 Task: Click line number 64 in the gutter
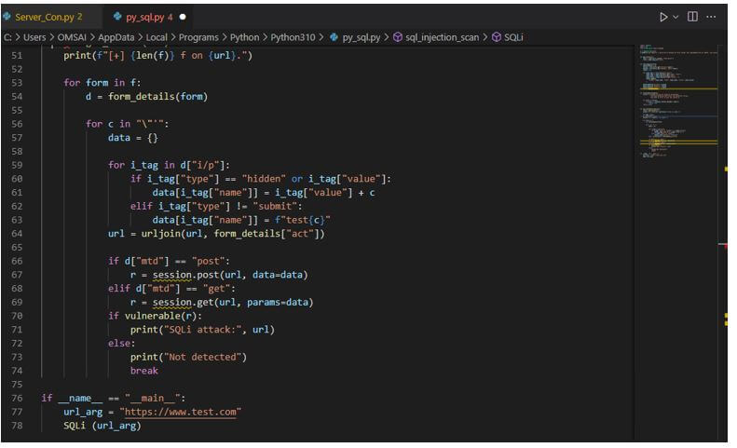17,234
